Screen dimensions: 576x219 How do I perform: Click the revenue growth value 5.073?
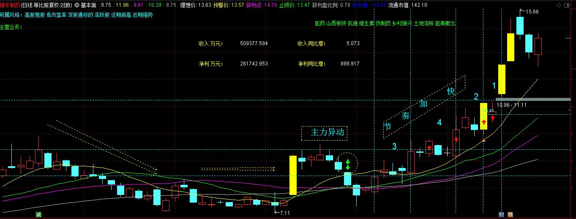pos(352,43)
